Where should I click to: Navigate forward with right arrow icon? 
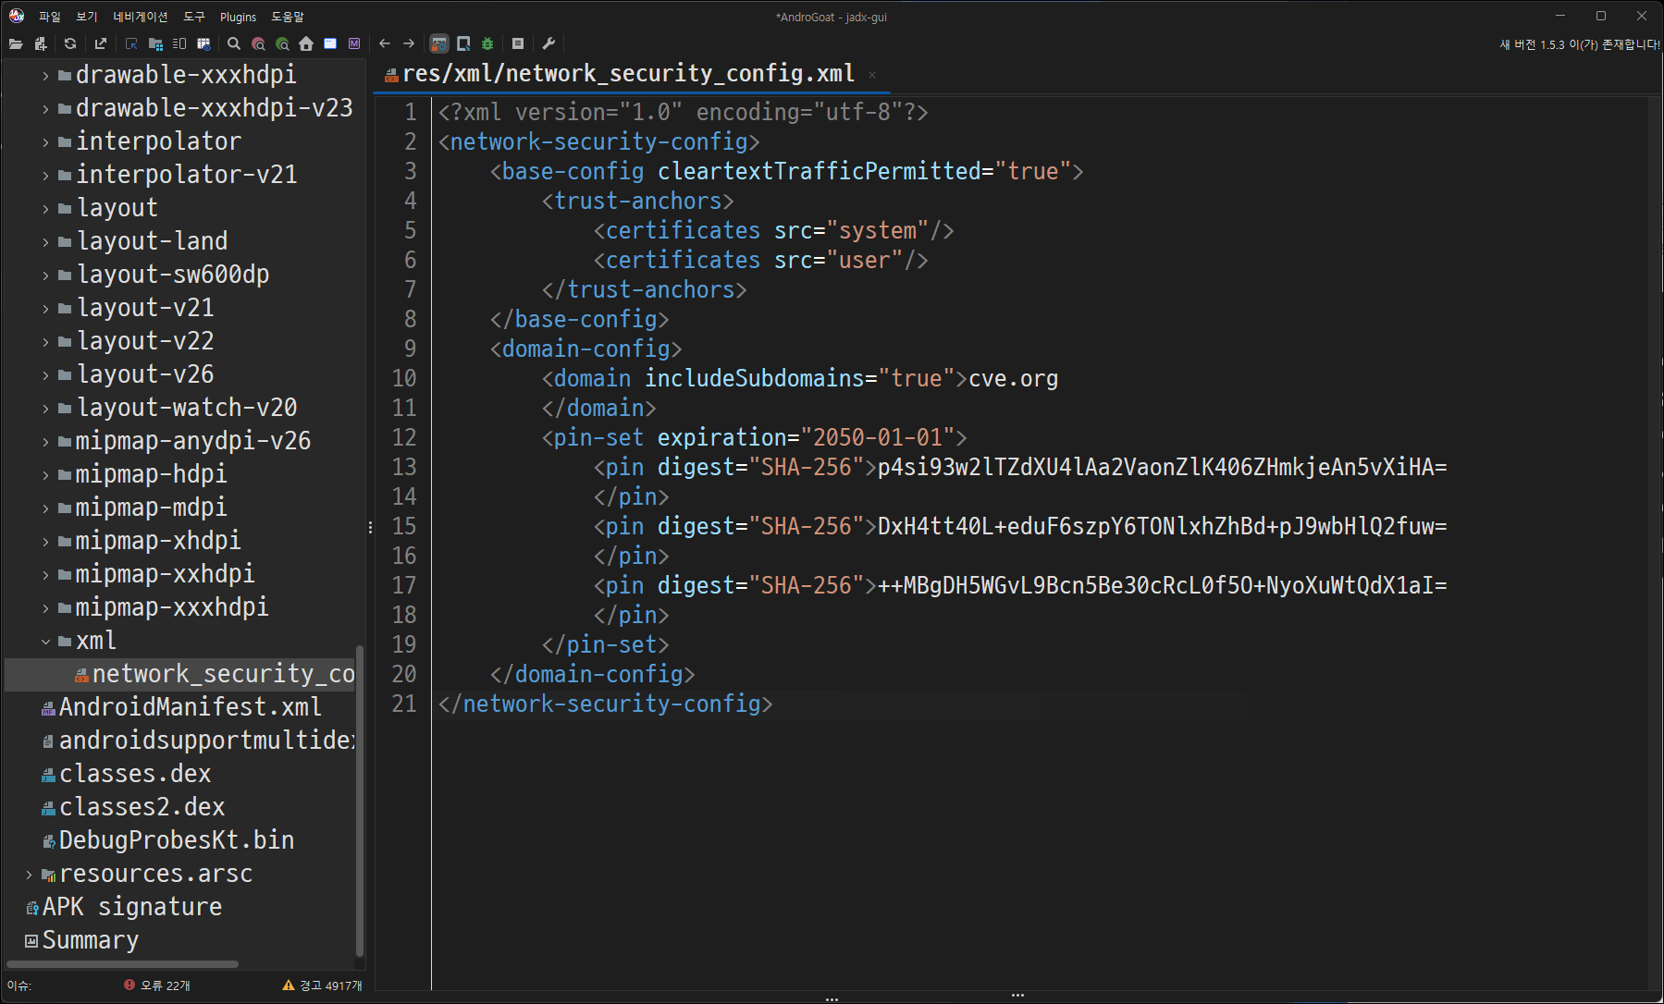(409, 43)
